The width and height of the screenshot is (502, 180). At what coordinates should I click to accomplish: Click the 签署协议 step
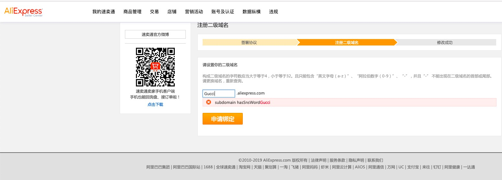click(x=249, y=42)
